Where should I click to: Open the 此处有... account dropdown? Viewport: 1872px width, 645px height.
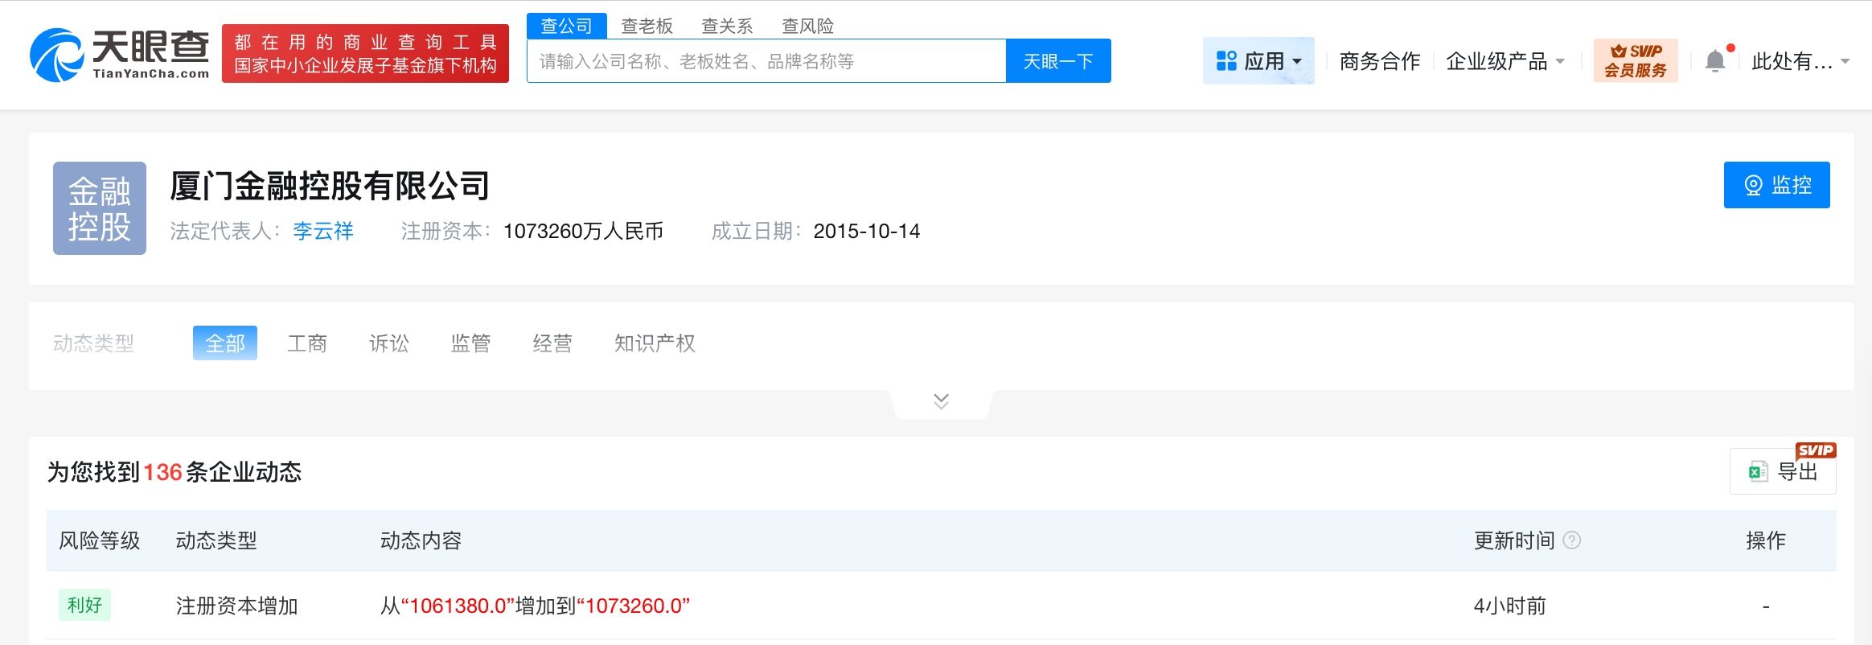[1800, 61]
